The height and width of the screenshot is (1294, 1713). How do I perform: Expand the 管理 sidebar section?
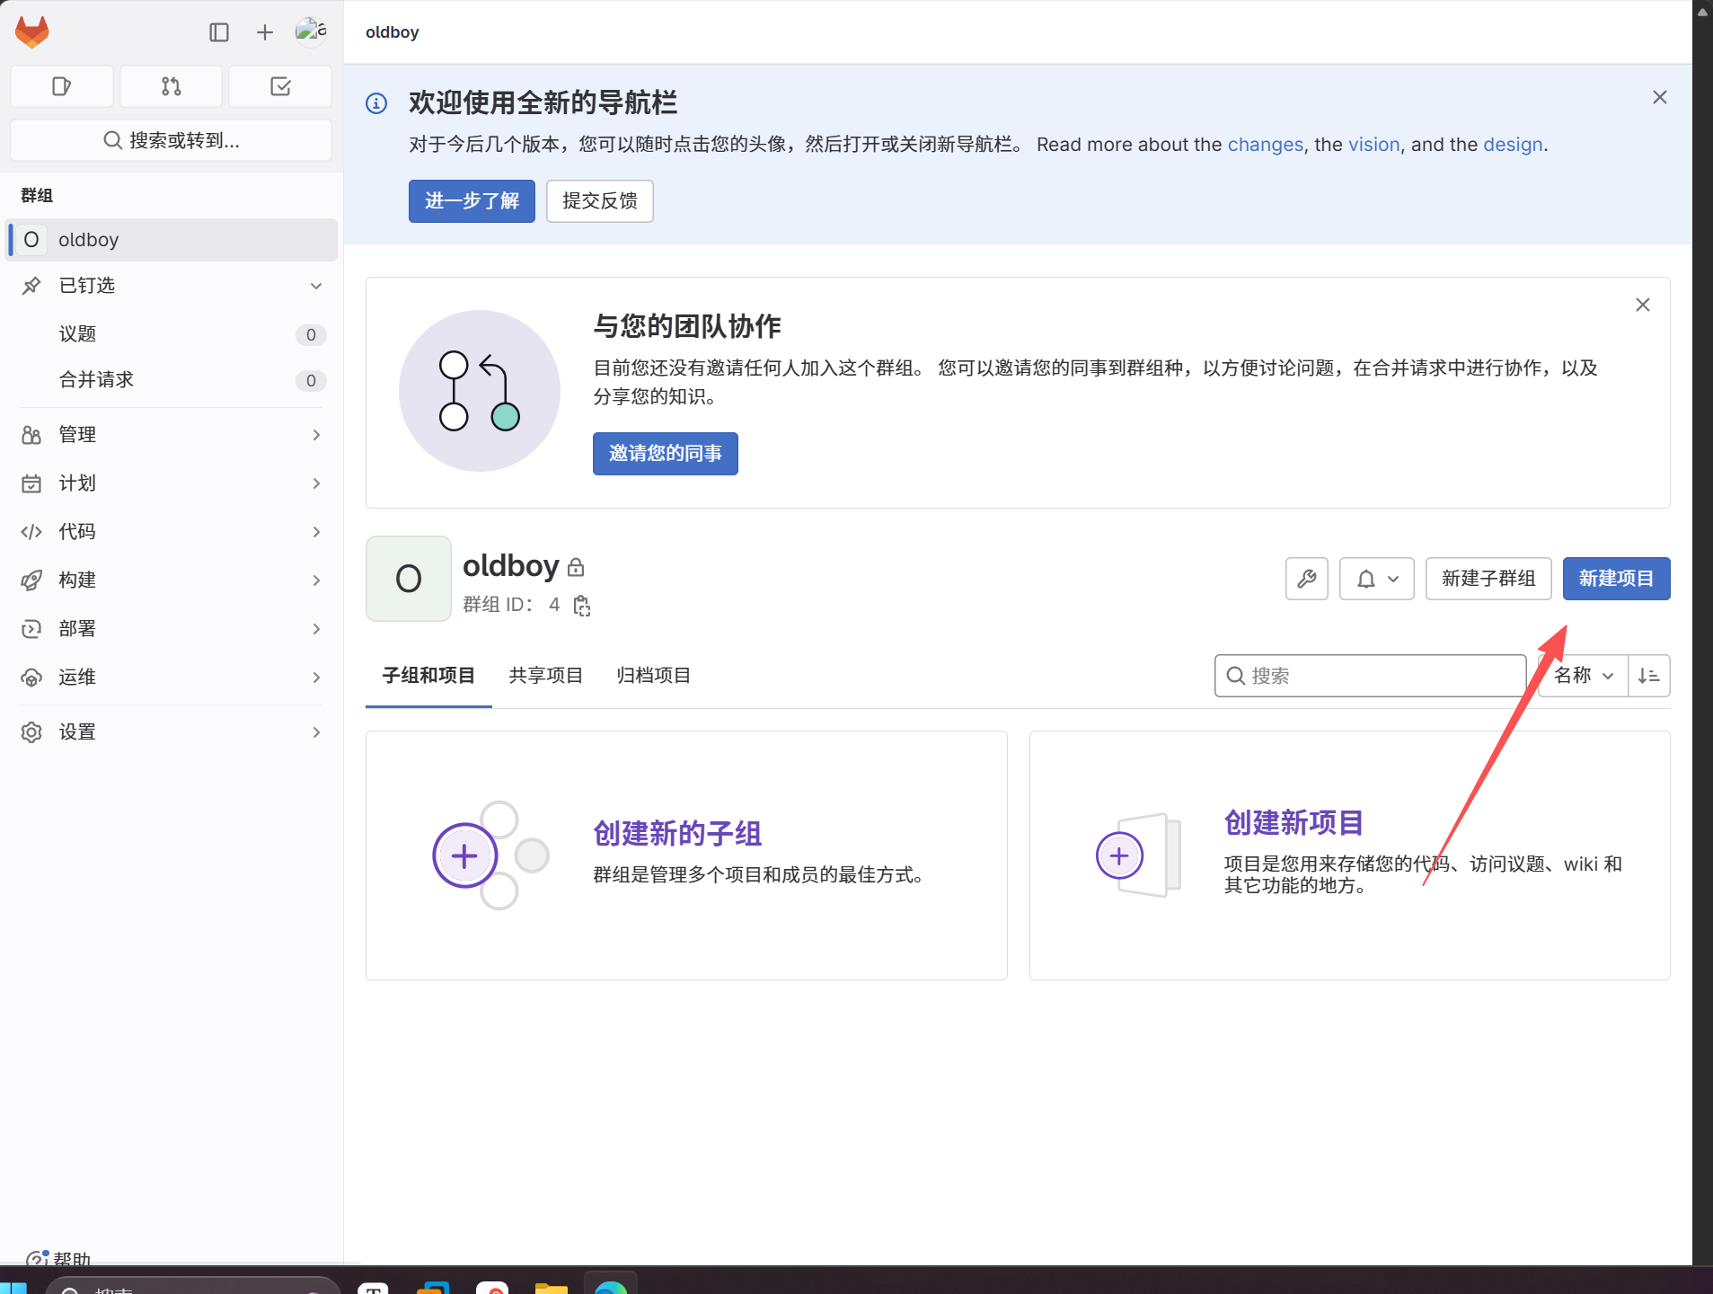tap(171, 435)
